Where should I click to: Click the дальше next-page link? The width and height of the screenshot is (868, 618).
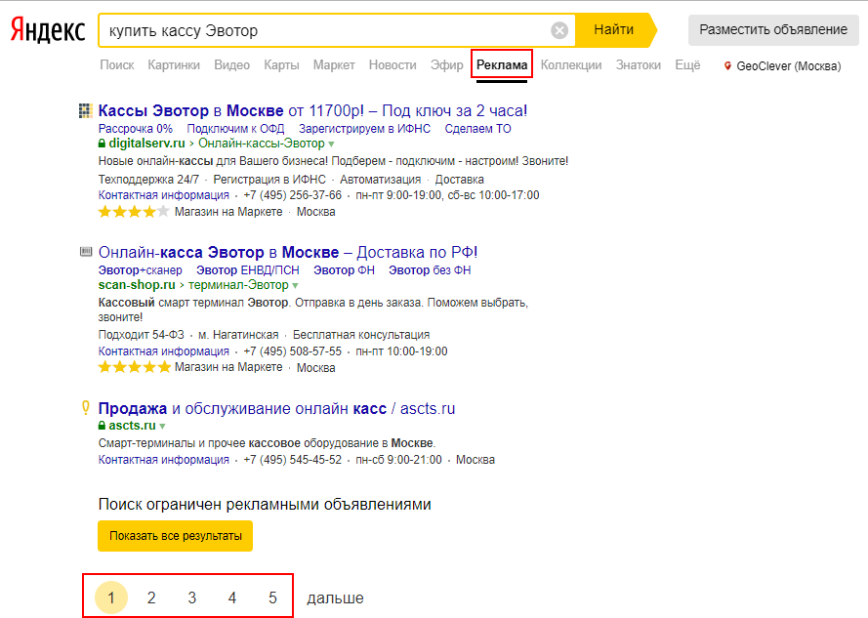click(336, 598)
